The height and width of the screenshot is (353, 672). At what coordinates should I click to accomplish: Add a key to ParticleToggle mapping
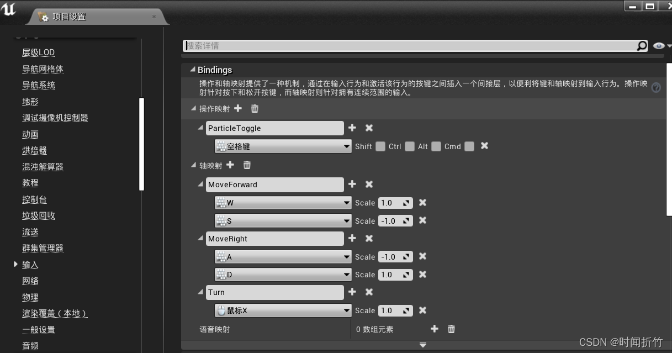click(x=352, y=128)
